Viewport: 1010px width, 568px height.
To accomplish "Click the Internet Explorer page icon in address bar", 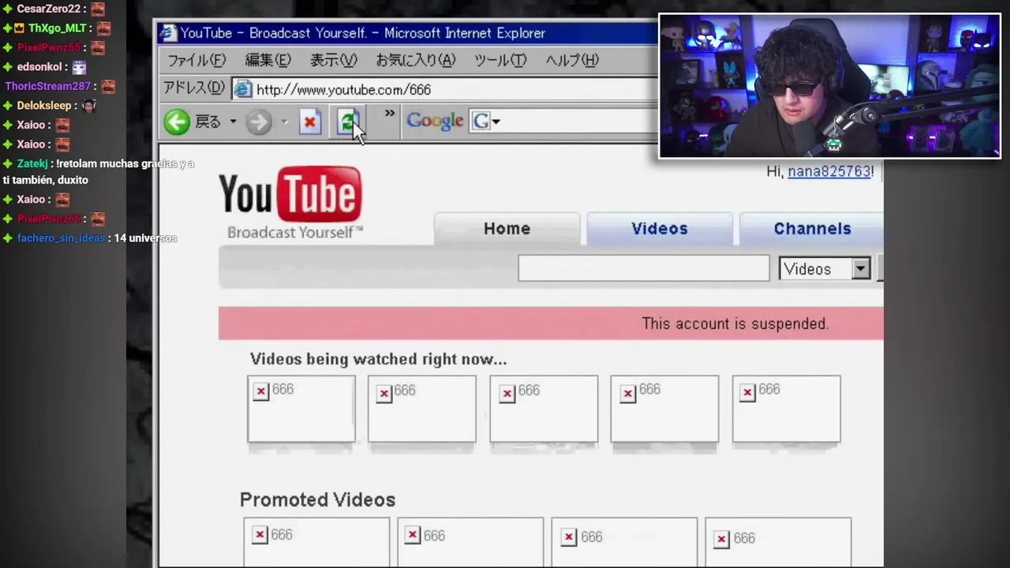I will [x=243, y=89].
